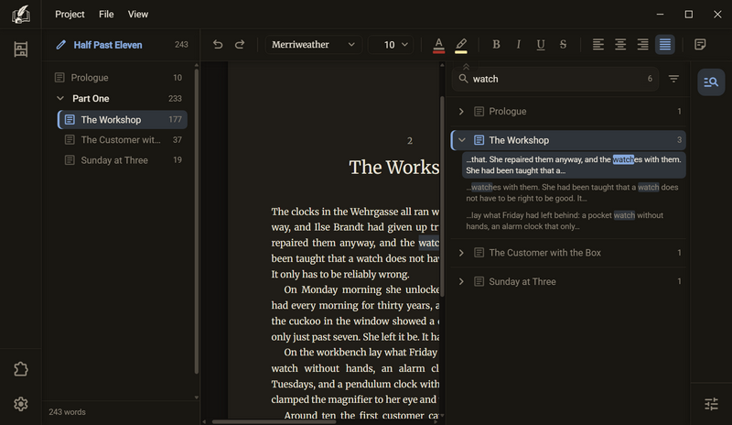
Task: Toggle the search panel icon
Action: (x=711, y=82)
